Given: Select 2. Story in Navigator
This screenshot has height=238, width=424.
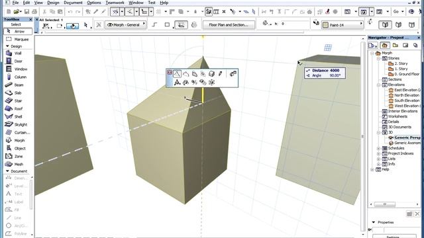Looking at the screenshot, I should click(401, 63).
